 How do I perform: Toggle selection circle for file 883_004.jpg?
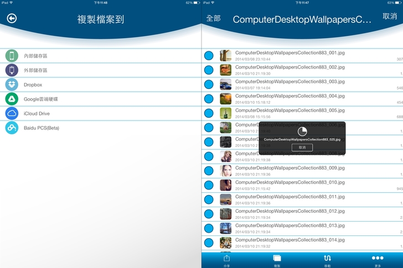[209, 99]
